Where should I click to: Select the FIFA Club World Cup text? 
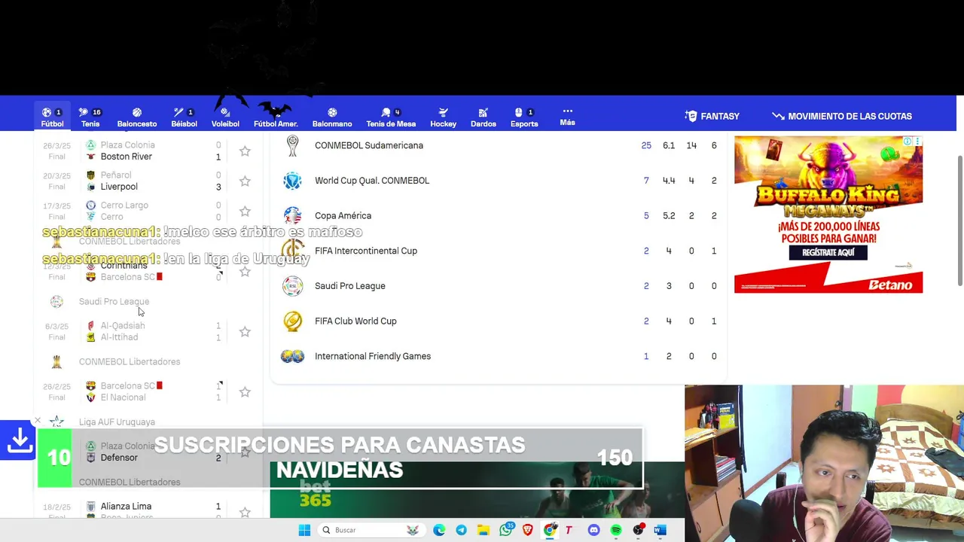[355, 321]
